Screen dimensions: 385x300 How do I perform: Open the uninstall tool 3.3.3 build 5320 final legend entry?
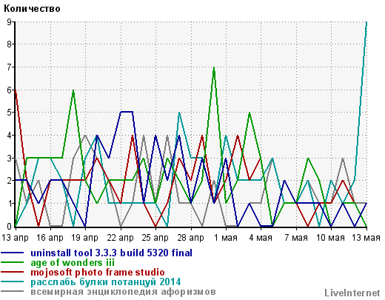tap(111, 253)
